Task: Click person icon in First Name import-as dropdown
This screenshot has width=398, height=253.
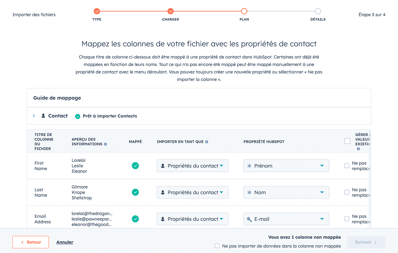Action: [x=163, y=166]
